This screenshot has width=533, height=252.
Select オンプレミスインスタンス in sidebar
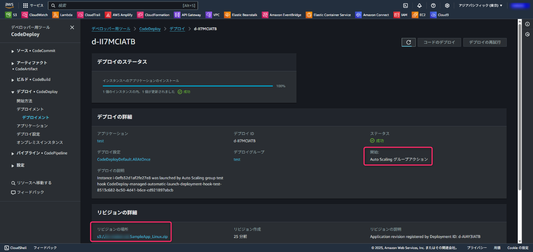point(40,142)
